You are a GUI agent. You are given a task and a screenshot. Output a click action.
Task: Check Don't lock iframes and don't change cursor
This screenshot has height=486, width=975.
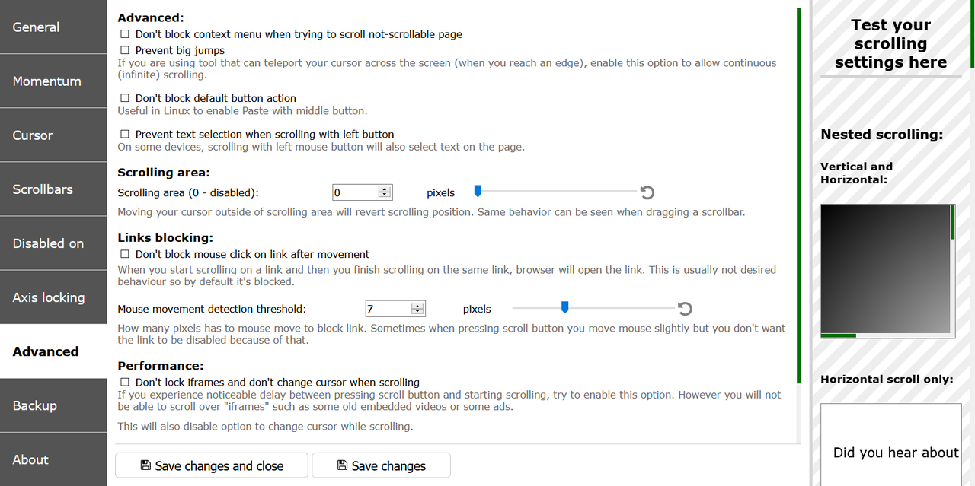[125, 382]
